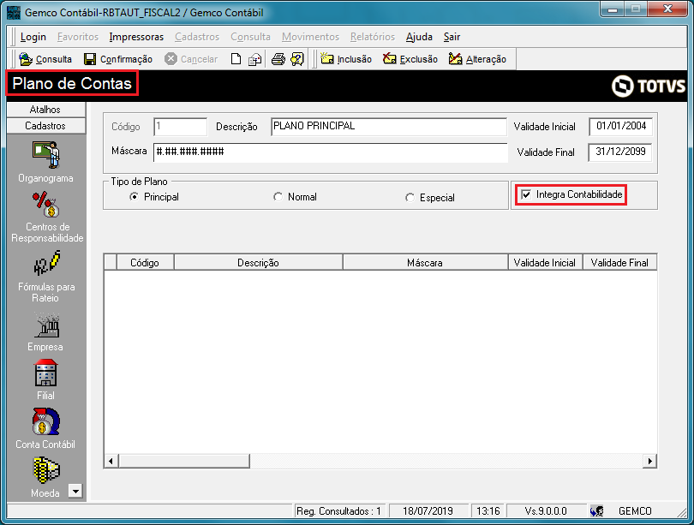Viewport: 694px width, 525px height.
Task: Expand sidebar list with down arrow
Action: tap(75, 491)
